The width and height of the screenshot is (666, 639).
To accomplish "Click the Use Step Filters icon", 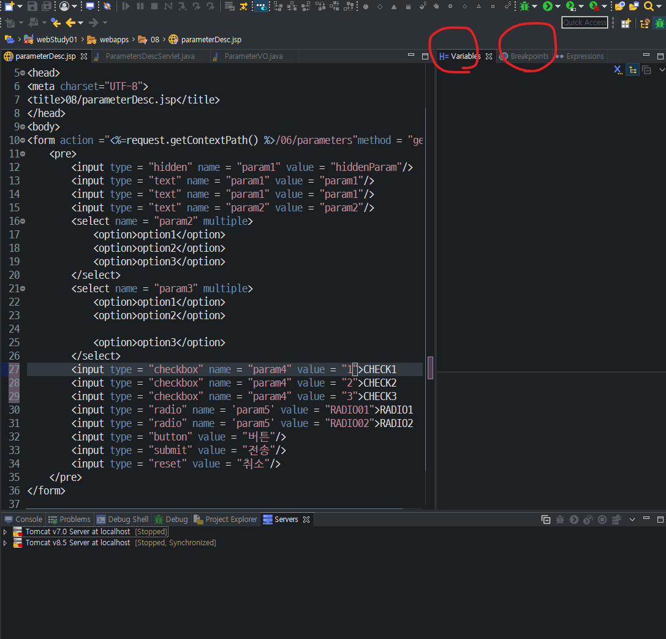I will pyautogui.click(x=244, y=6).
